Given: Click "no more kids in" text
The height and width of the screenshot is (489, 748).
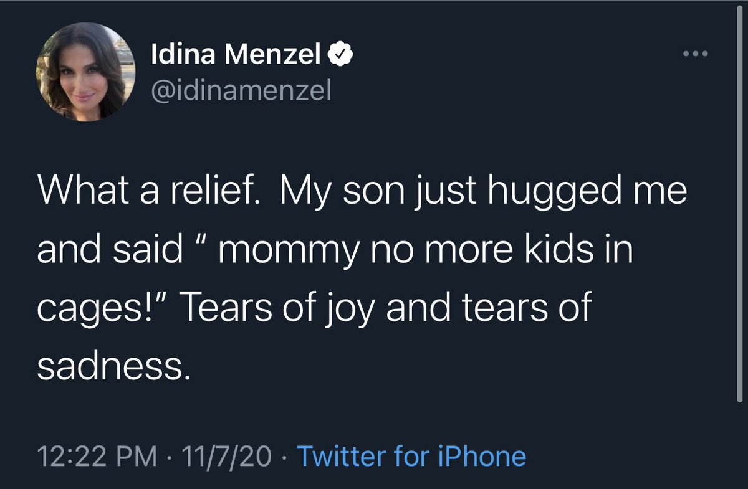Looking at the screenshot, I should (504, 252).
